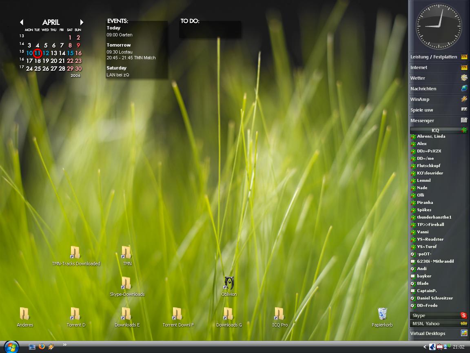Expand the Leistung / Festplatten panel
The width and height of the screenshot is (470, 353).
point(438,57)
